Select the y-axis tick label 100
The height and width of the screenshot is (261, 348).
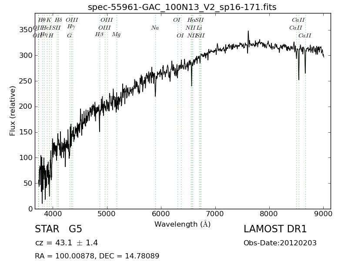click(26, 158)
